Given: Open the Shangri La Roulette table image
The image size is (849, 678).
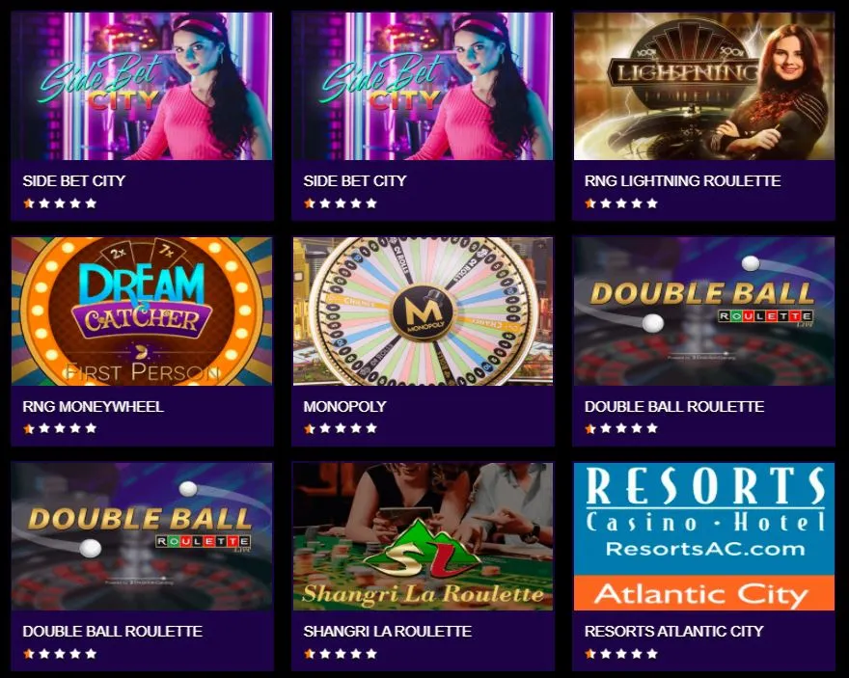Looking at the screenshot, I should [x=423, y=536].
